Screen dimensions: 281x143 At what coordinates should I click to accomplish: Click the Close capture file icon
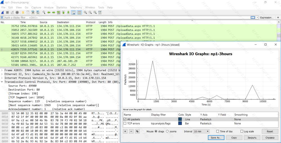coord(33,13)
